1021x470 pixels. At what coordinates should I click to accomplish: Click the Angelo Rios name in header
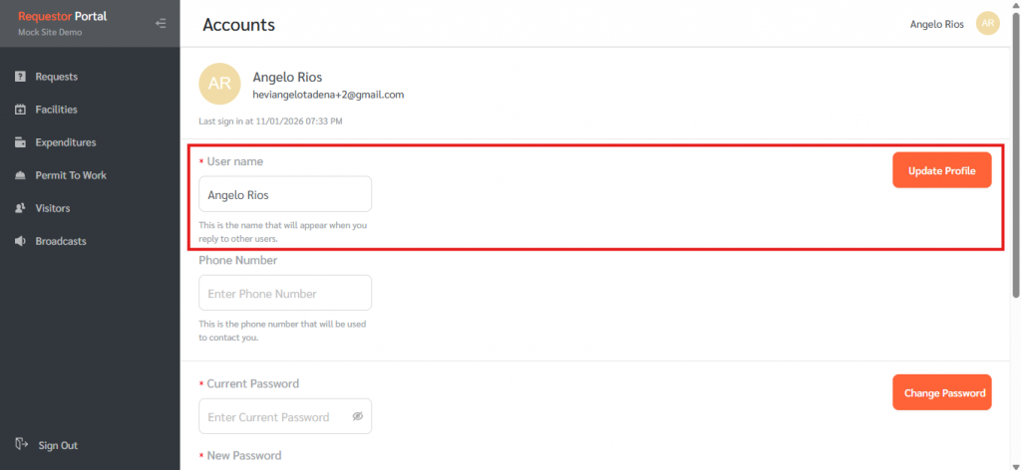(936, 24)
